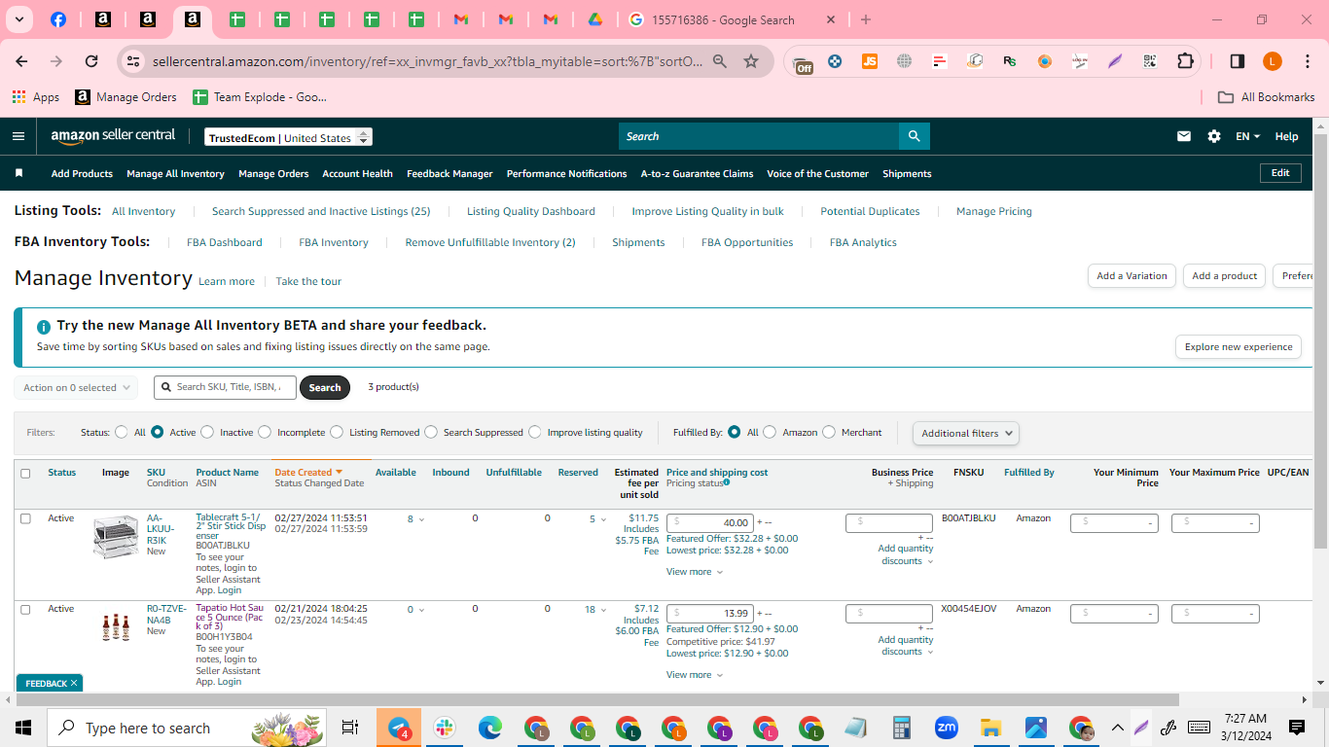The image size is (1329, 747).
Task: Check the select-all checkbox in table header
Action: click(25, 474)
